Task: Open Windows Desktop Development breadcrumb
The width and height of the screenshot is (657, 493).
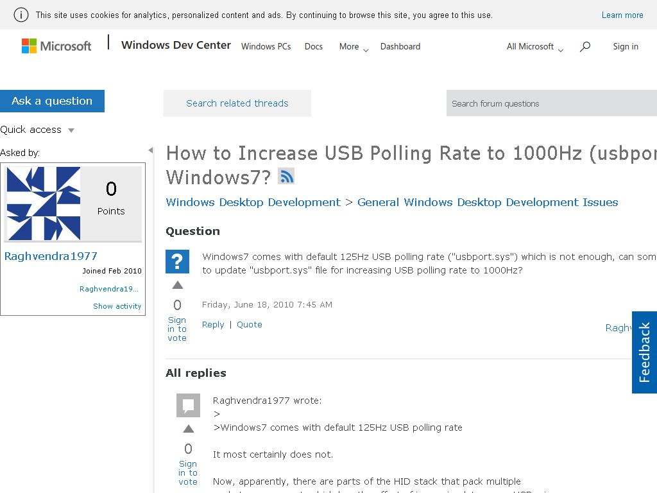Action: tap(253, 202)
